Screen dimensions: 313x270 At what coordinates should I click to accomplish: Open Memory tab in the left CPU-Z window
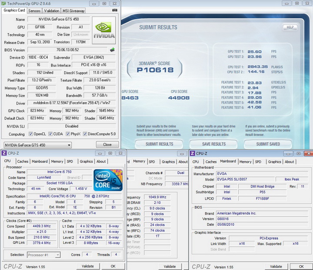point(57,161)
